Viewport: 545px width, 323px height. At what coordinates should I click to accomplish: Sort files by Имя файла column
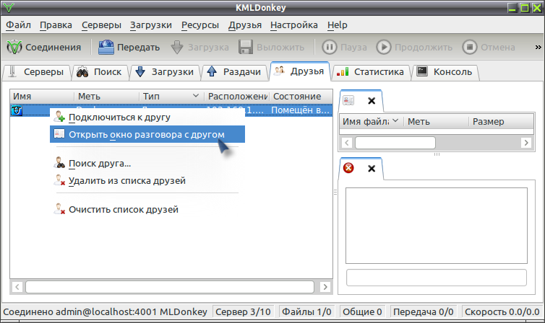(x=371, y=122)
